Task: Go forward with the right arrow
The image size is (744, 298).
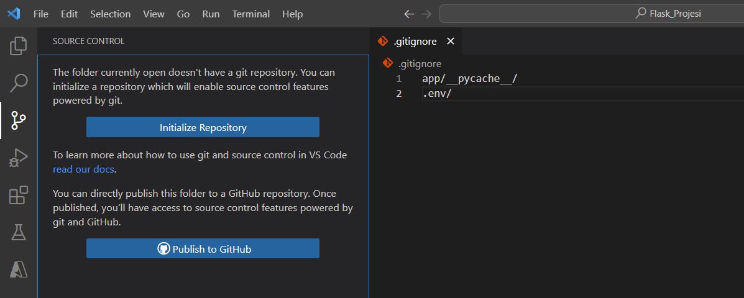Action: 426,14
